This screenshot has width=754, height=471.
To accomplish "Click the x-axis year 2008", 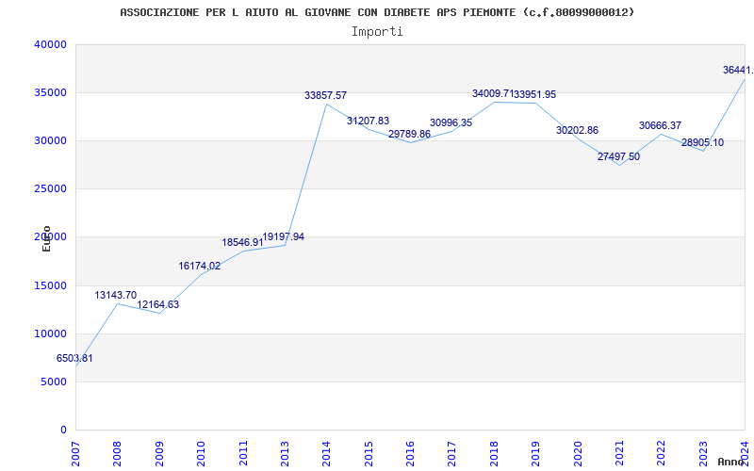I will [117, 453].
